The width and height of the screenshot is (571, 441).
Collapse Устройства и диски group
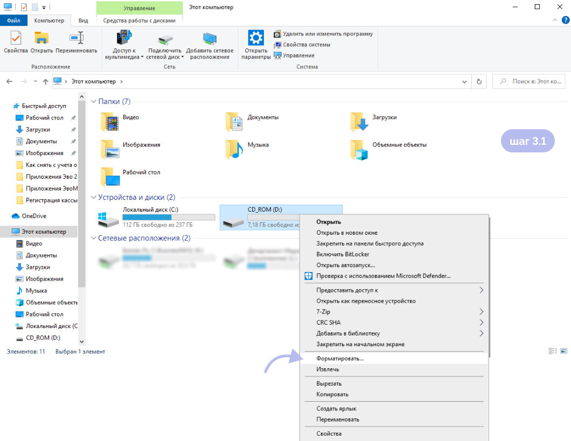tap(94, 197)
